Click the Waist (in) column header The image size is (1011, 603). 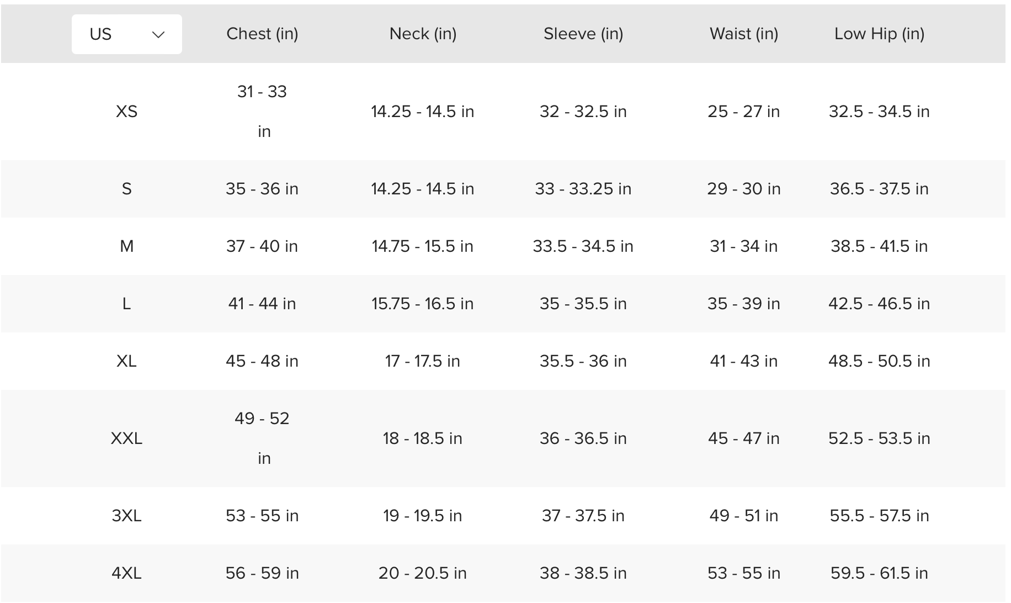(x=744, y=34)
